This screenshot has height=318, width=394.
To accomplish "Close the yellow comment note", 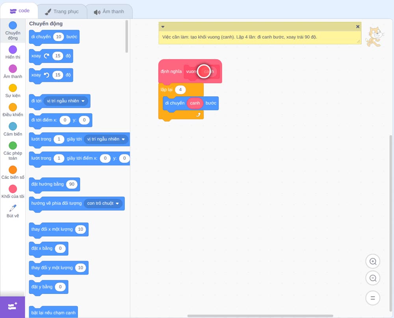I will 358,27.
